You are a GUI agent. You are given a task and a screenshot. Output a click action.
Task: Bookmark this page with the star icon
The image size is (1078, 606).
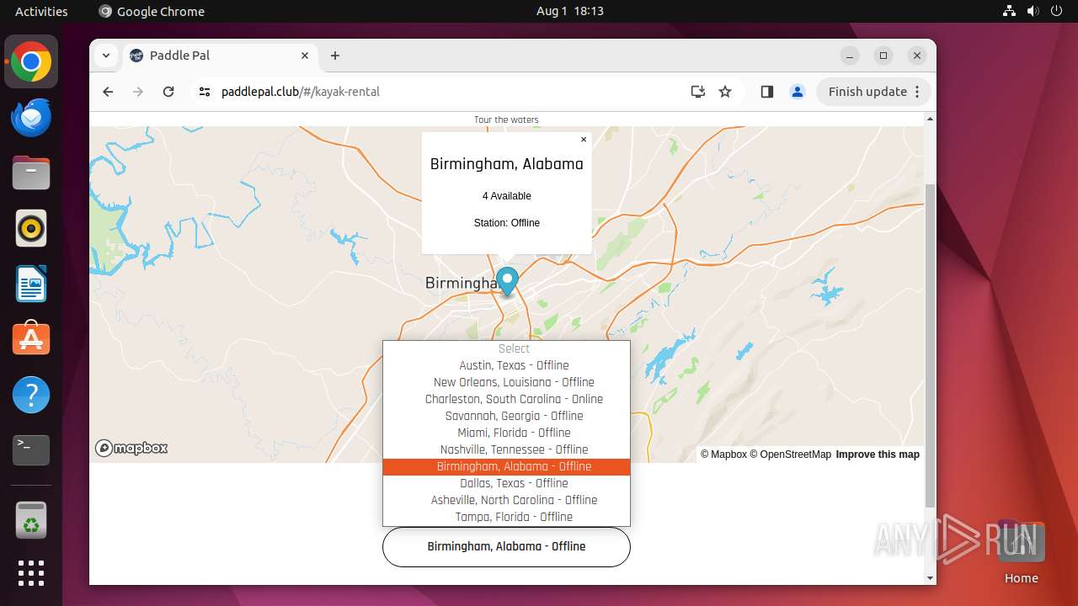[x=725, y=92]
